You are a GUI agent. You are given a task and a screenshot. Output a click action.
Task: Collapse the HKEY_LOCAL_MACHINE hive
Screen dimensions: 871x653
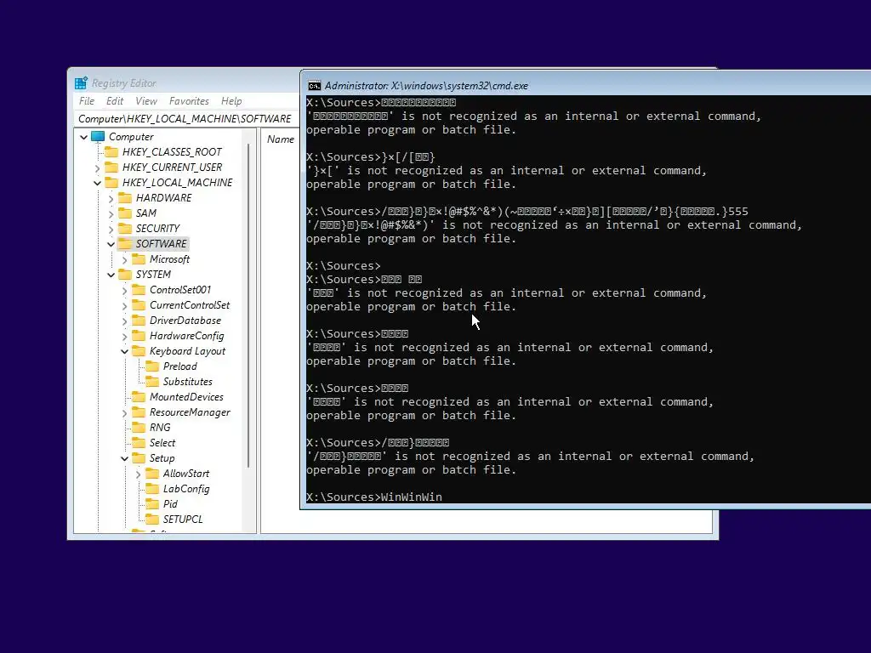(97, 183)
